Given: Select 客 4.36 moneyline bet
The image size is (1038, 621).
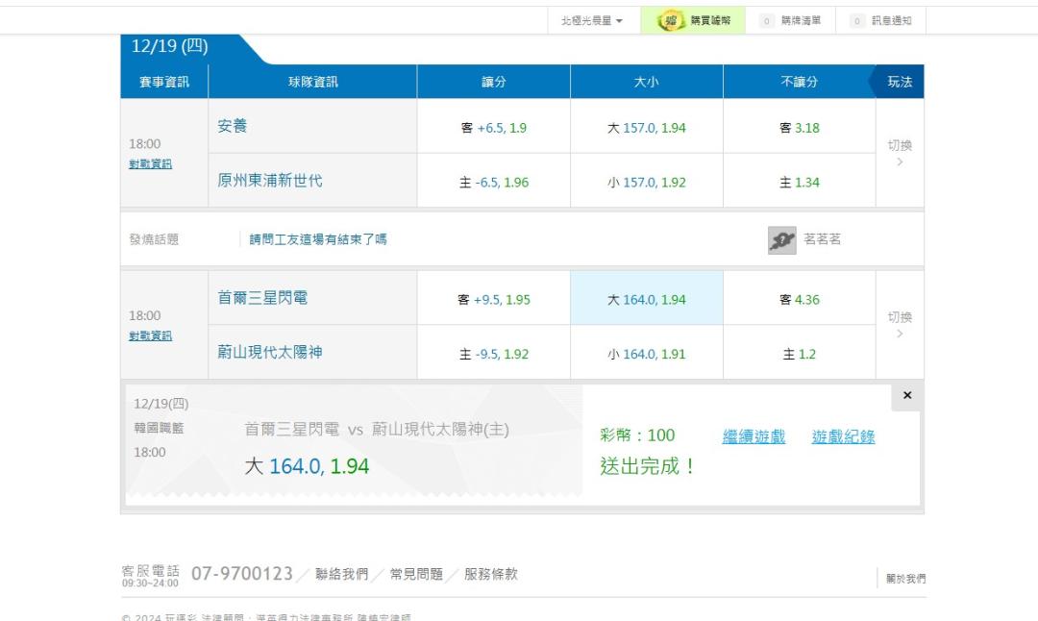Looking at the screenshot, I should pyautogui.click(x=799, y=299).
